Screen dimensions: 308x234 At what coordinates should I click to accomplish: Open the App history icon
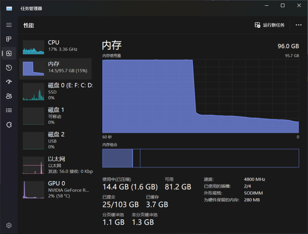(9, 68)
